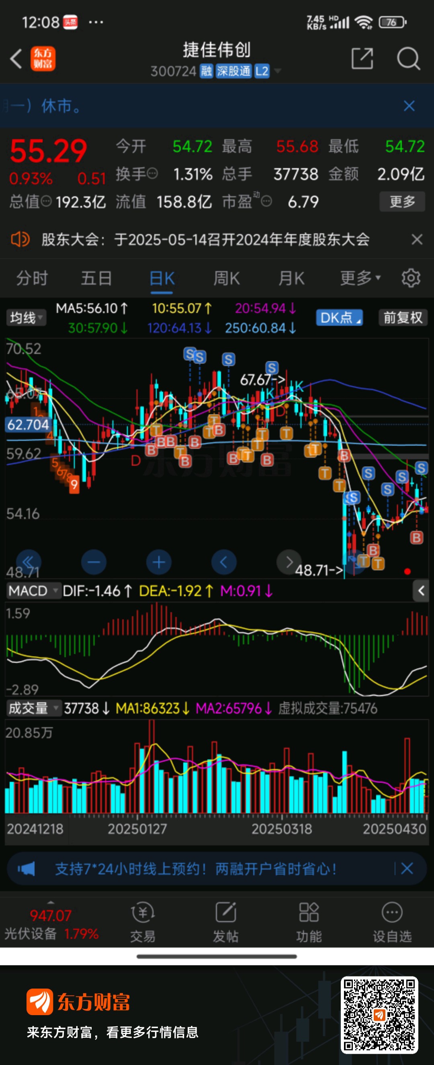Viewport: 434px width, 1065px height.
Task: Tap the 换手 info circle icon
Action: click(152, 173)
